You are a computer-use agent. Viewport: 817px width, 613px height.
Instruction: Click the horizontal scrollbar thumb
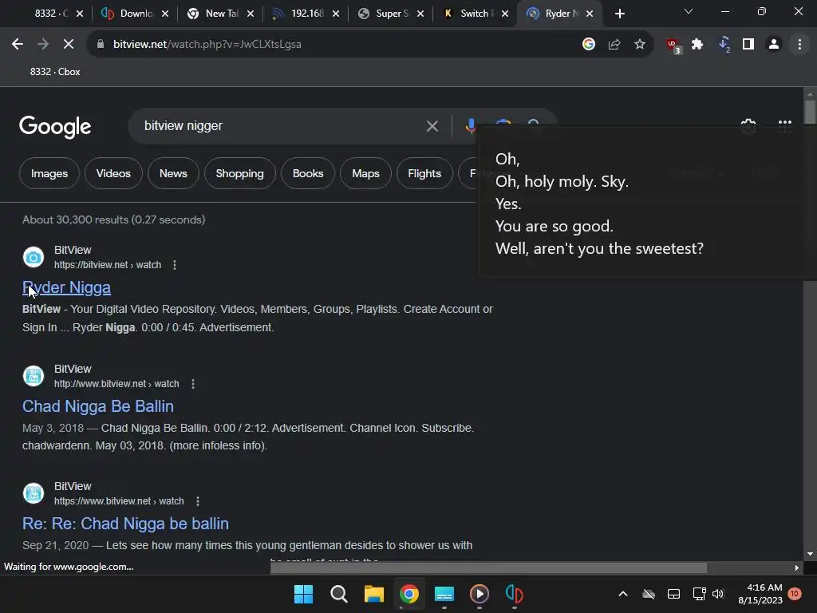point(488,568)
